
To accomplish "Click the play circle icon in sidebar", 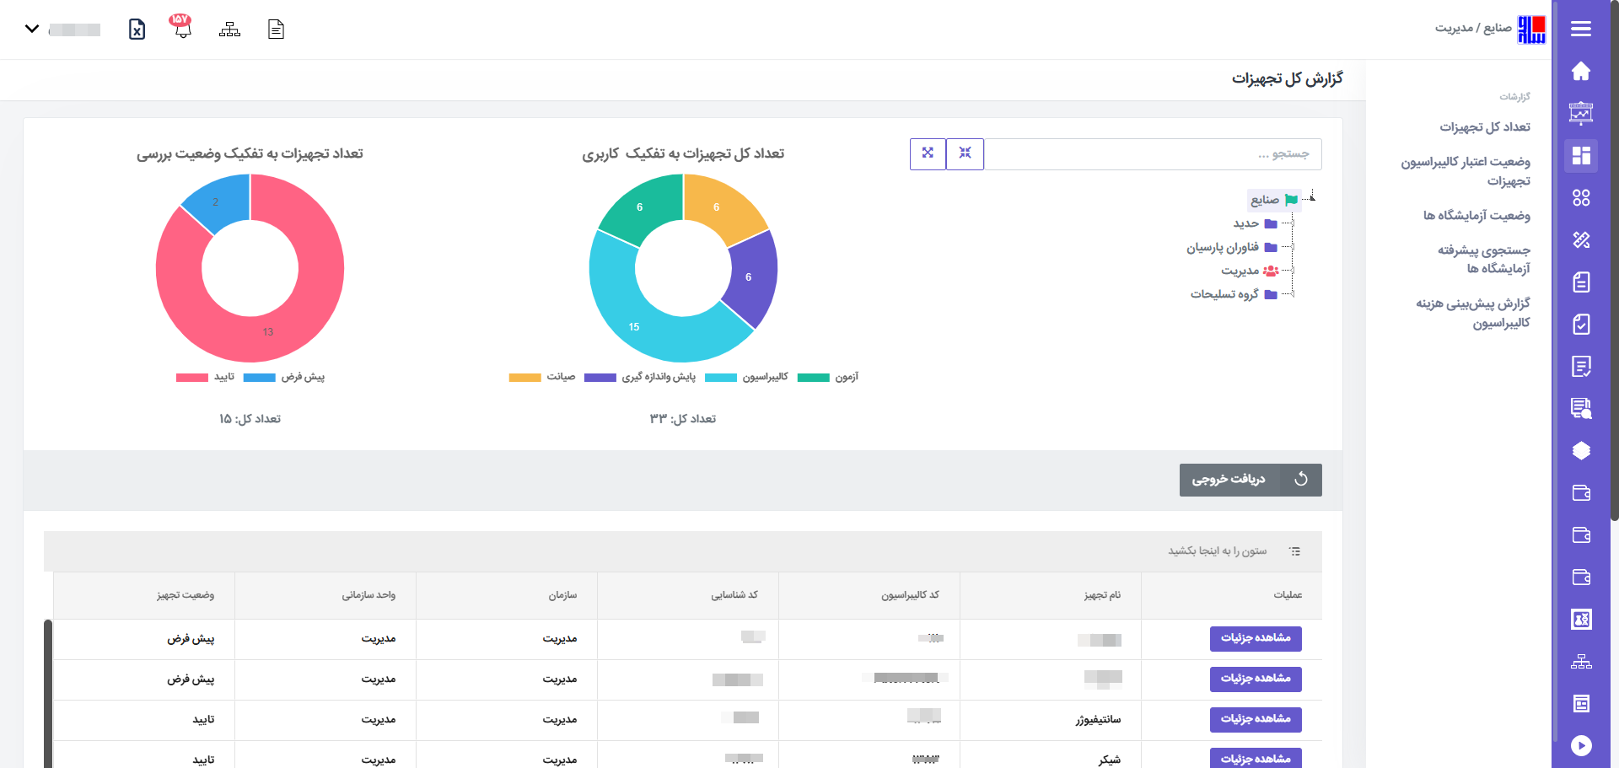I will click(x=1581, y=745).
